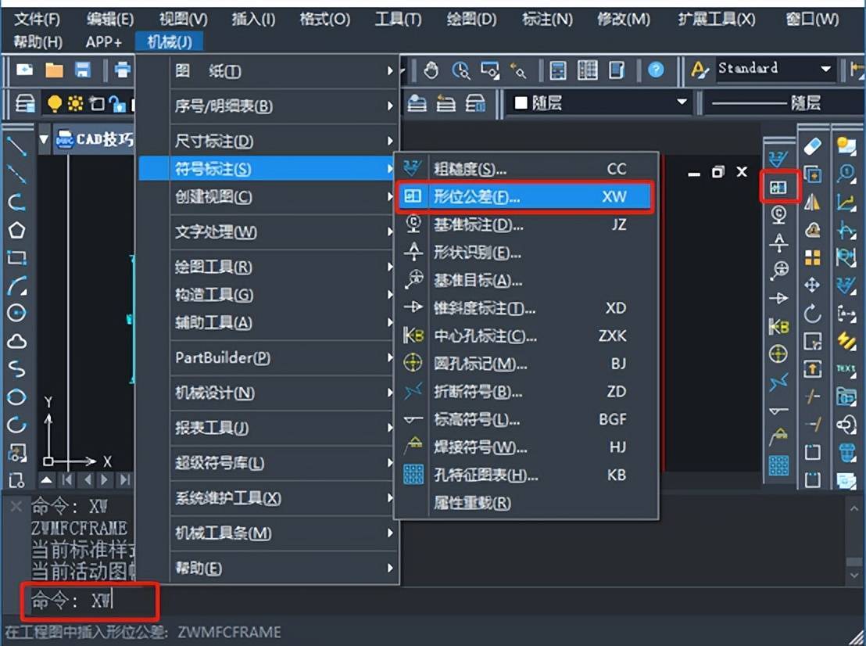
Task: Click the highlighted 形位公差 tolerance icon on right toolbar
Action: pos(779,188)
